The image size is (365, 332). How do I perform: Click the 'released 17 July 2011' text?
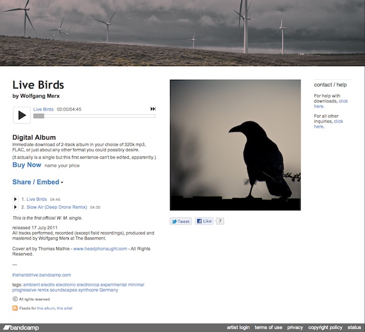[x=35, y=228]
